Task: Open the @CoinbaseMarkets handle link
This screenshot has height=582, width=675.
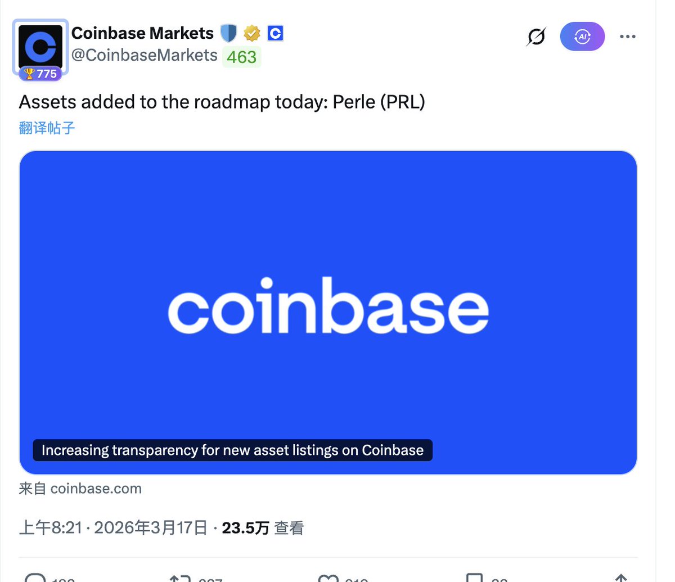Action: coord(145,55)
